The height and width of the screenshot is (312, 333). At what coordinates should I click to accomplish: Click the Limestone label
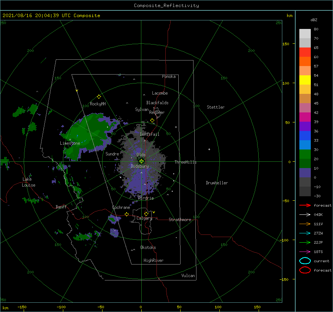(x=70, y=143)
